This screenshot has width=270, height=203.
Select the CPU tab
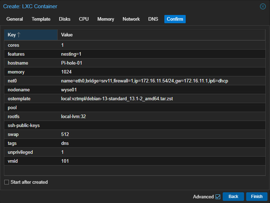[84, 19]
